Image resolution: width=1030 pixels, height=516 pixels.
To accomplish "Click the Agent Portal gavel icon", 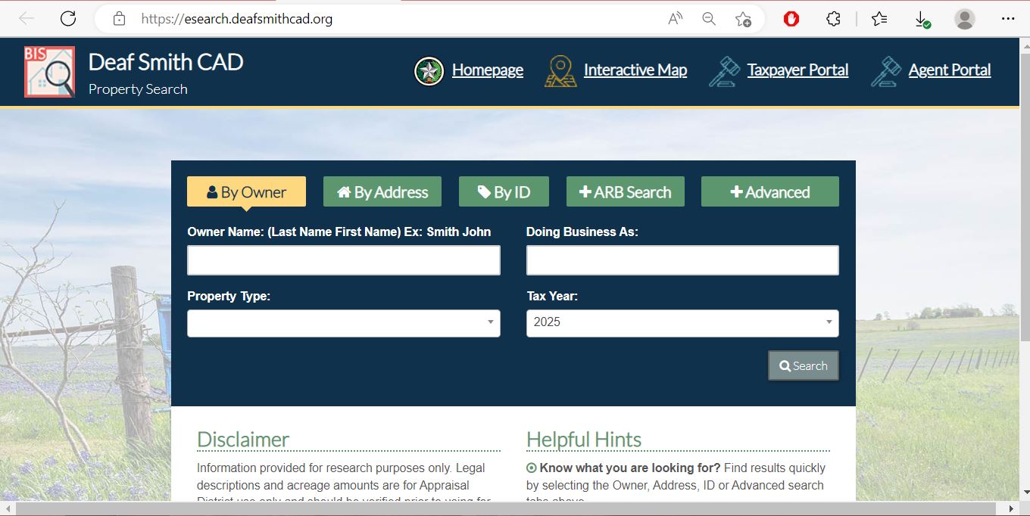I will point(885,71).
